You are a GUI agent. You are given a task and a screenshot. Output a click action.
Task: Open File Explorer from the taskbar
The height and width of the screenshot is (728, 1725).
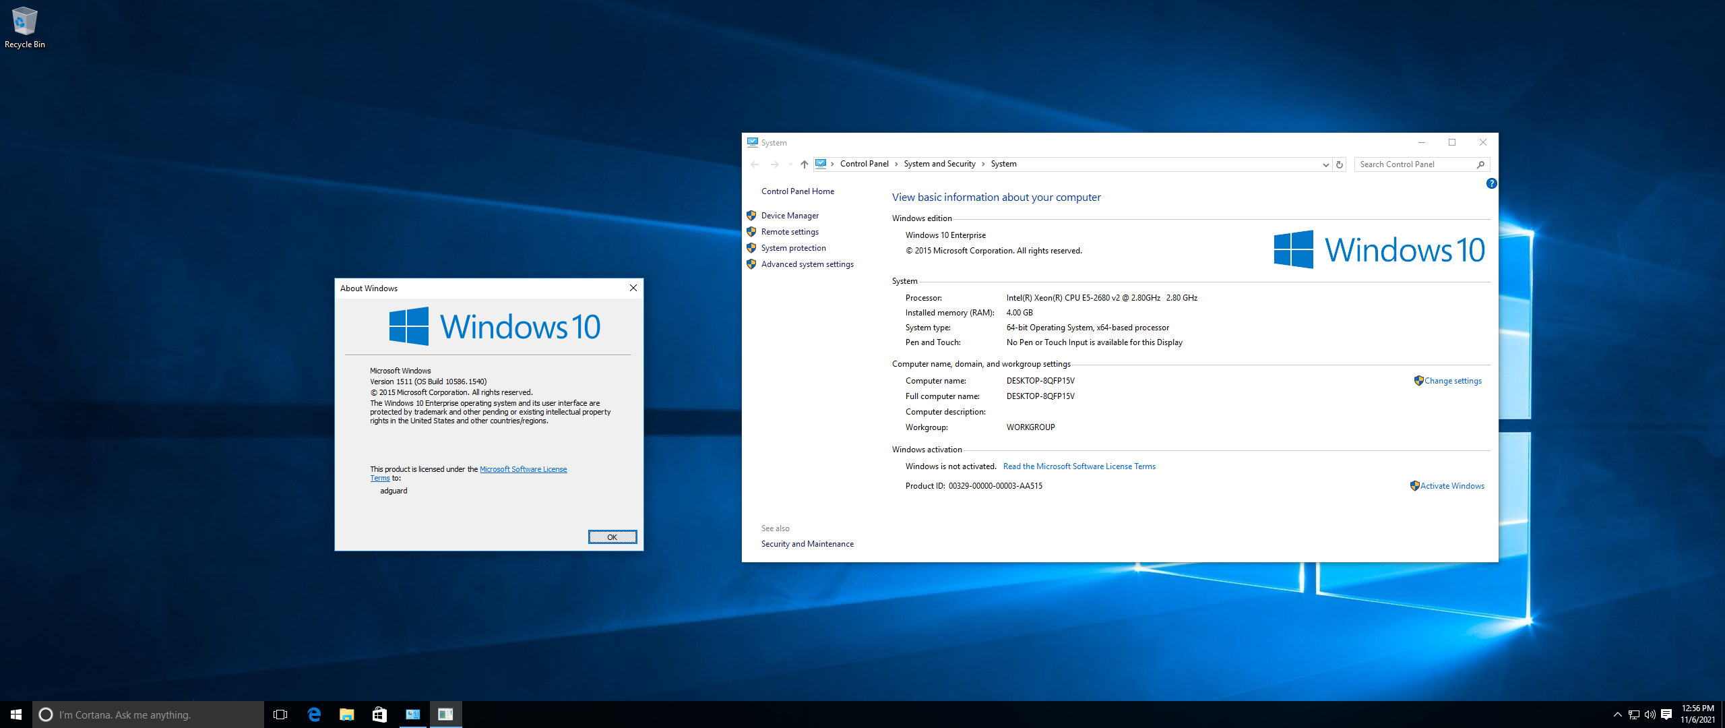[x=346, y=715]
